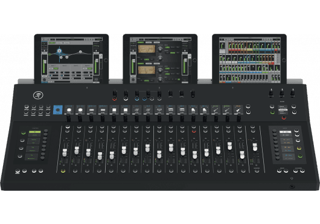Grab the first channel fader cap
This screenshot has height=224, width=320.
pyautogui.click(x=65, y=153)
